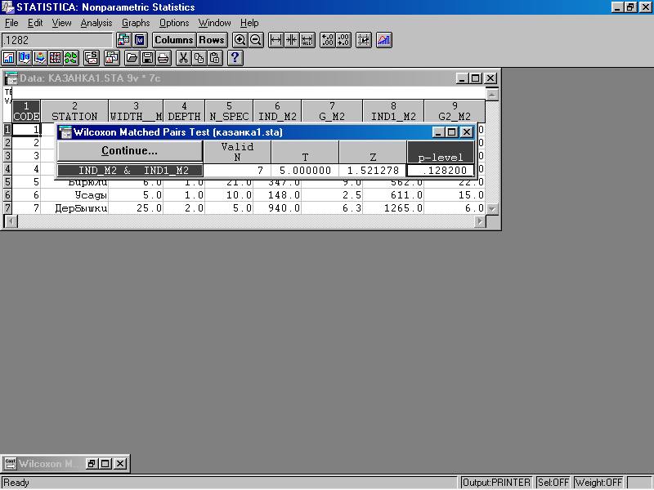Select row header 7 in data window
The height and width of the screenshot is (490, 654).
pos(7,207)
